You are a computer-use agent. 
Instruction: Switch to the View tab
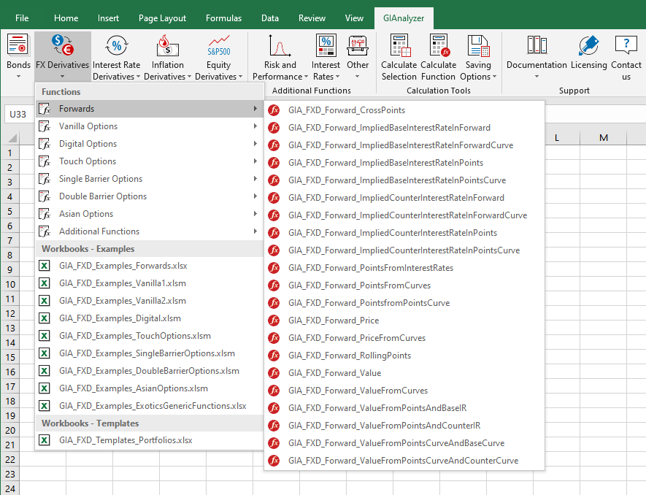(354, 18)
